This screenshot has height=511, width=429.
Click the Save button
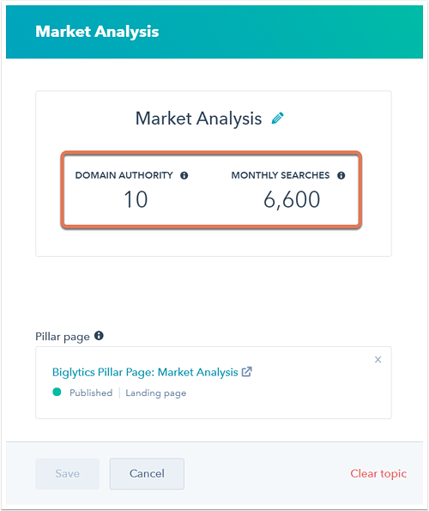[68, 473]
